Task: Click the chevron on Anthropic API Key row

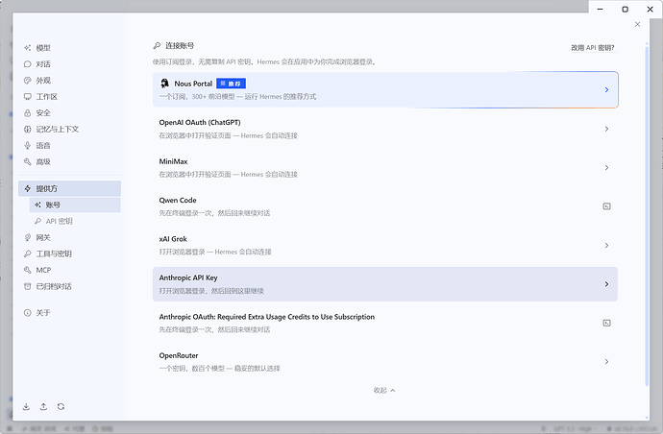Action: pyautogui.click(x=606, y=284)
